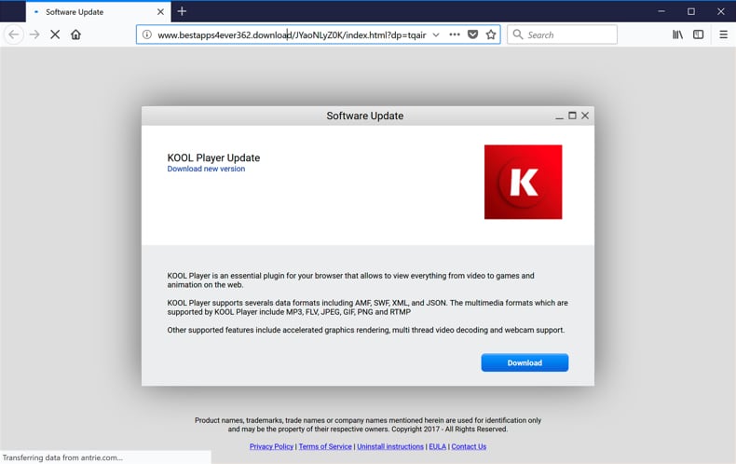Open the EULA link
Image resolution: width=736 pixels, height=464 pixels.
(438, 446)
